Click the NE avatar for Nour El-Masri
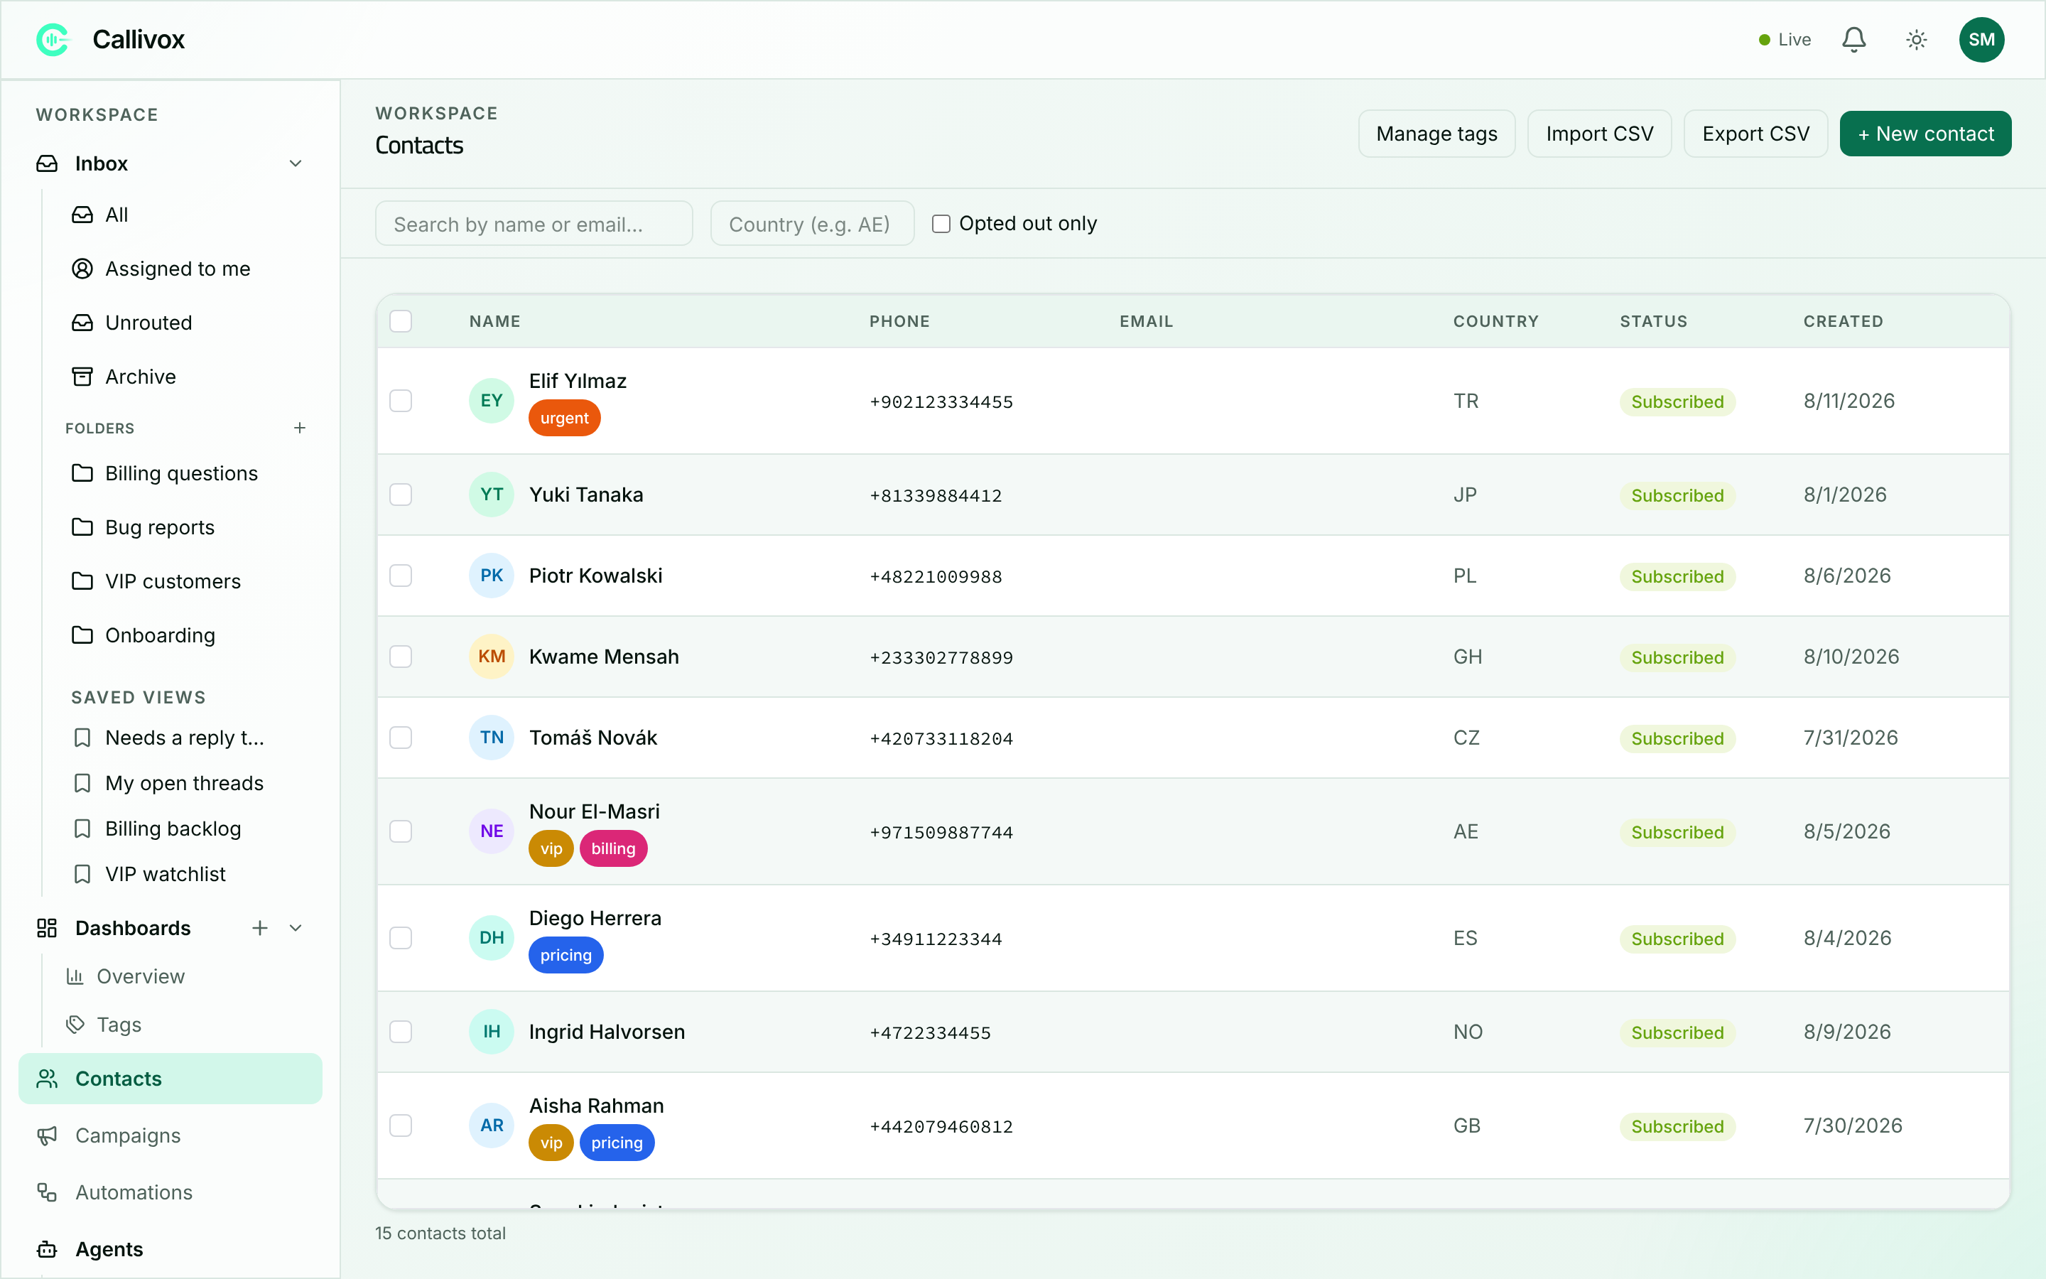This screenshot has height=1279, width=2046. point(491,831)
